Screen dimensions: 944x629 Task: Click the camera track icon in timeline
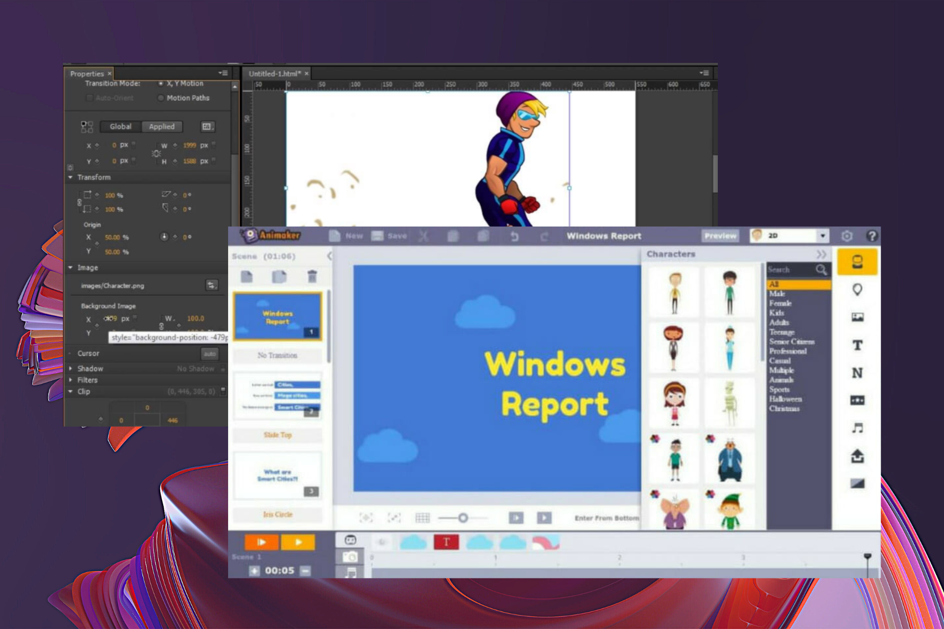coord(350,557)
